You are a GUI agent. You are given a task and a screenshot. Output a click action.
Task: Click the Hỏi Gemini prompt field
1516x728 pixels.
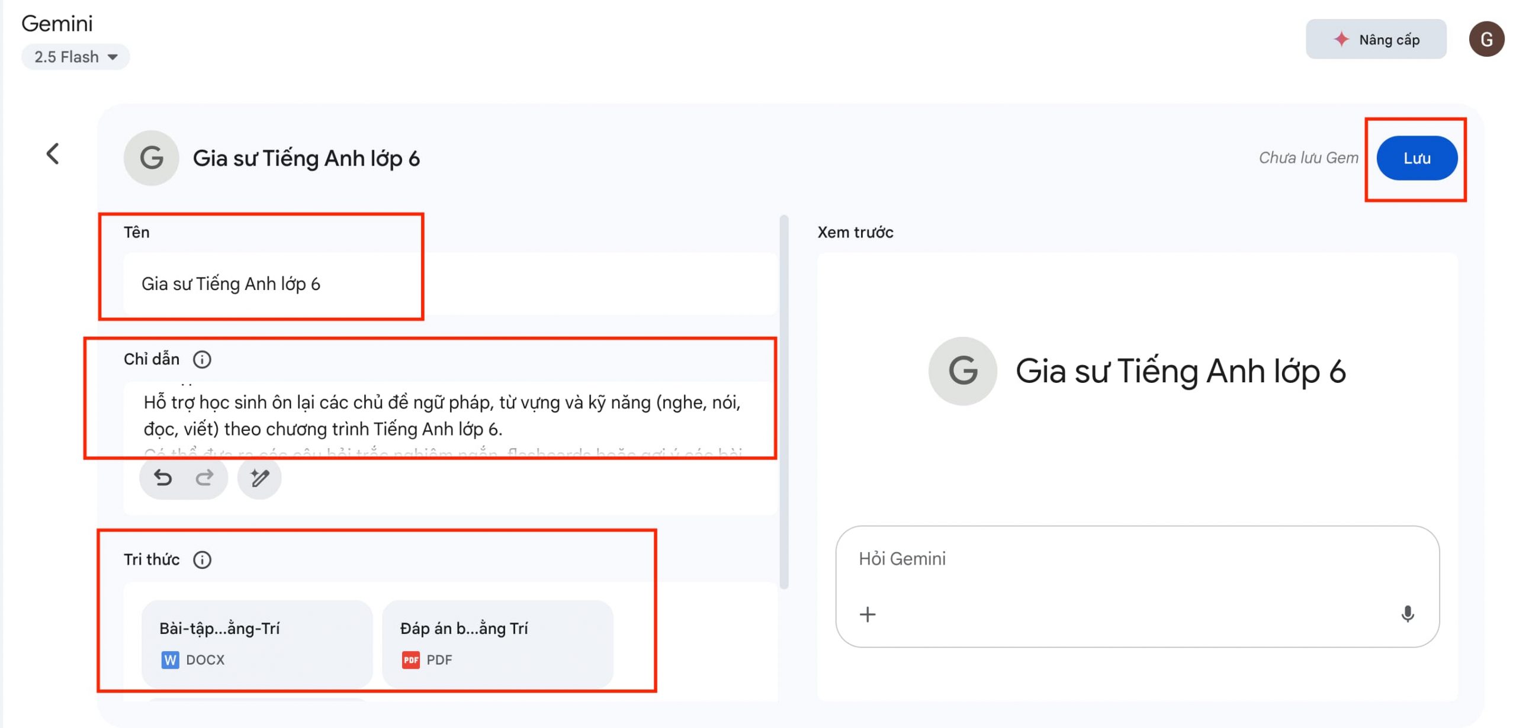coord(1137,559)
